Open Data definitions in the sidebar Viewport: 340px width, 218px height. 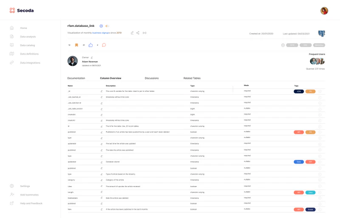(x=29, y=54)
